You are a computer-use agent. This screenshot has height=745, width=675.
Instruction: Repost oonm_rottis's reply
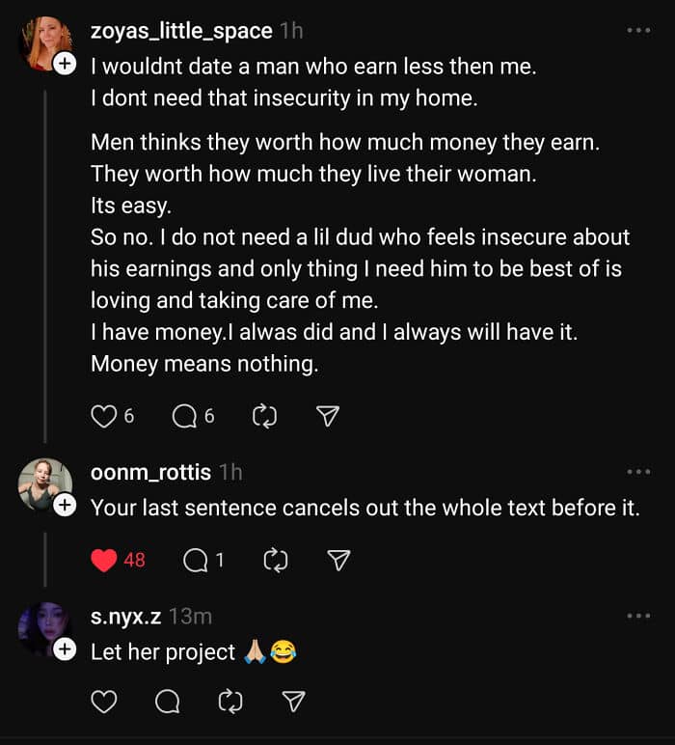275,560
